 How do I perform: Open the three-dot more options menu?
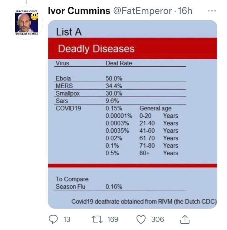(x=212, y=11)
